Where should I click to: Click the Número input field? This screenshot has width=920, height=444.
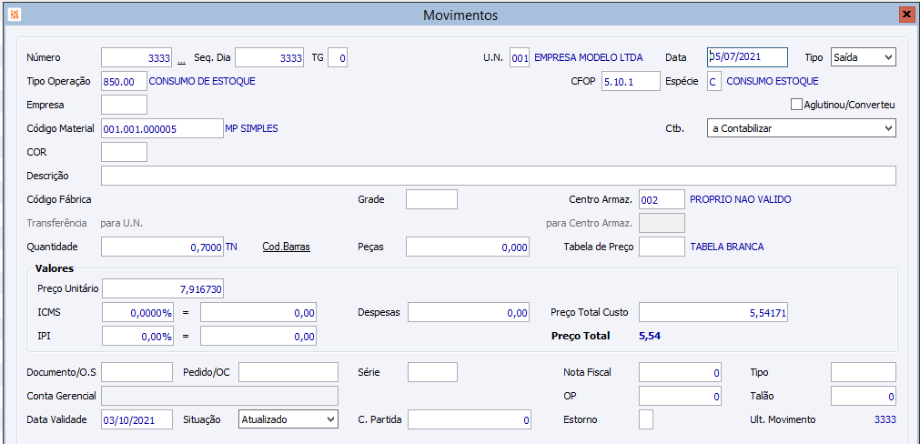[x=136, y=57]
